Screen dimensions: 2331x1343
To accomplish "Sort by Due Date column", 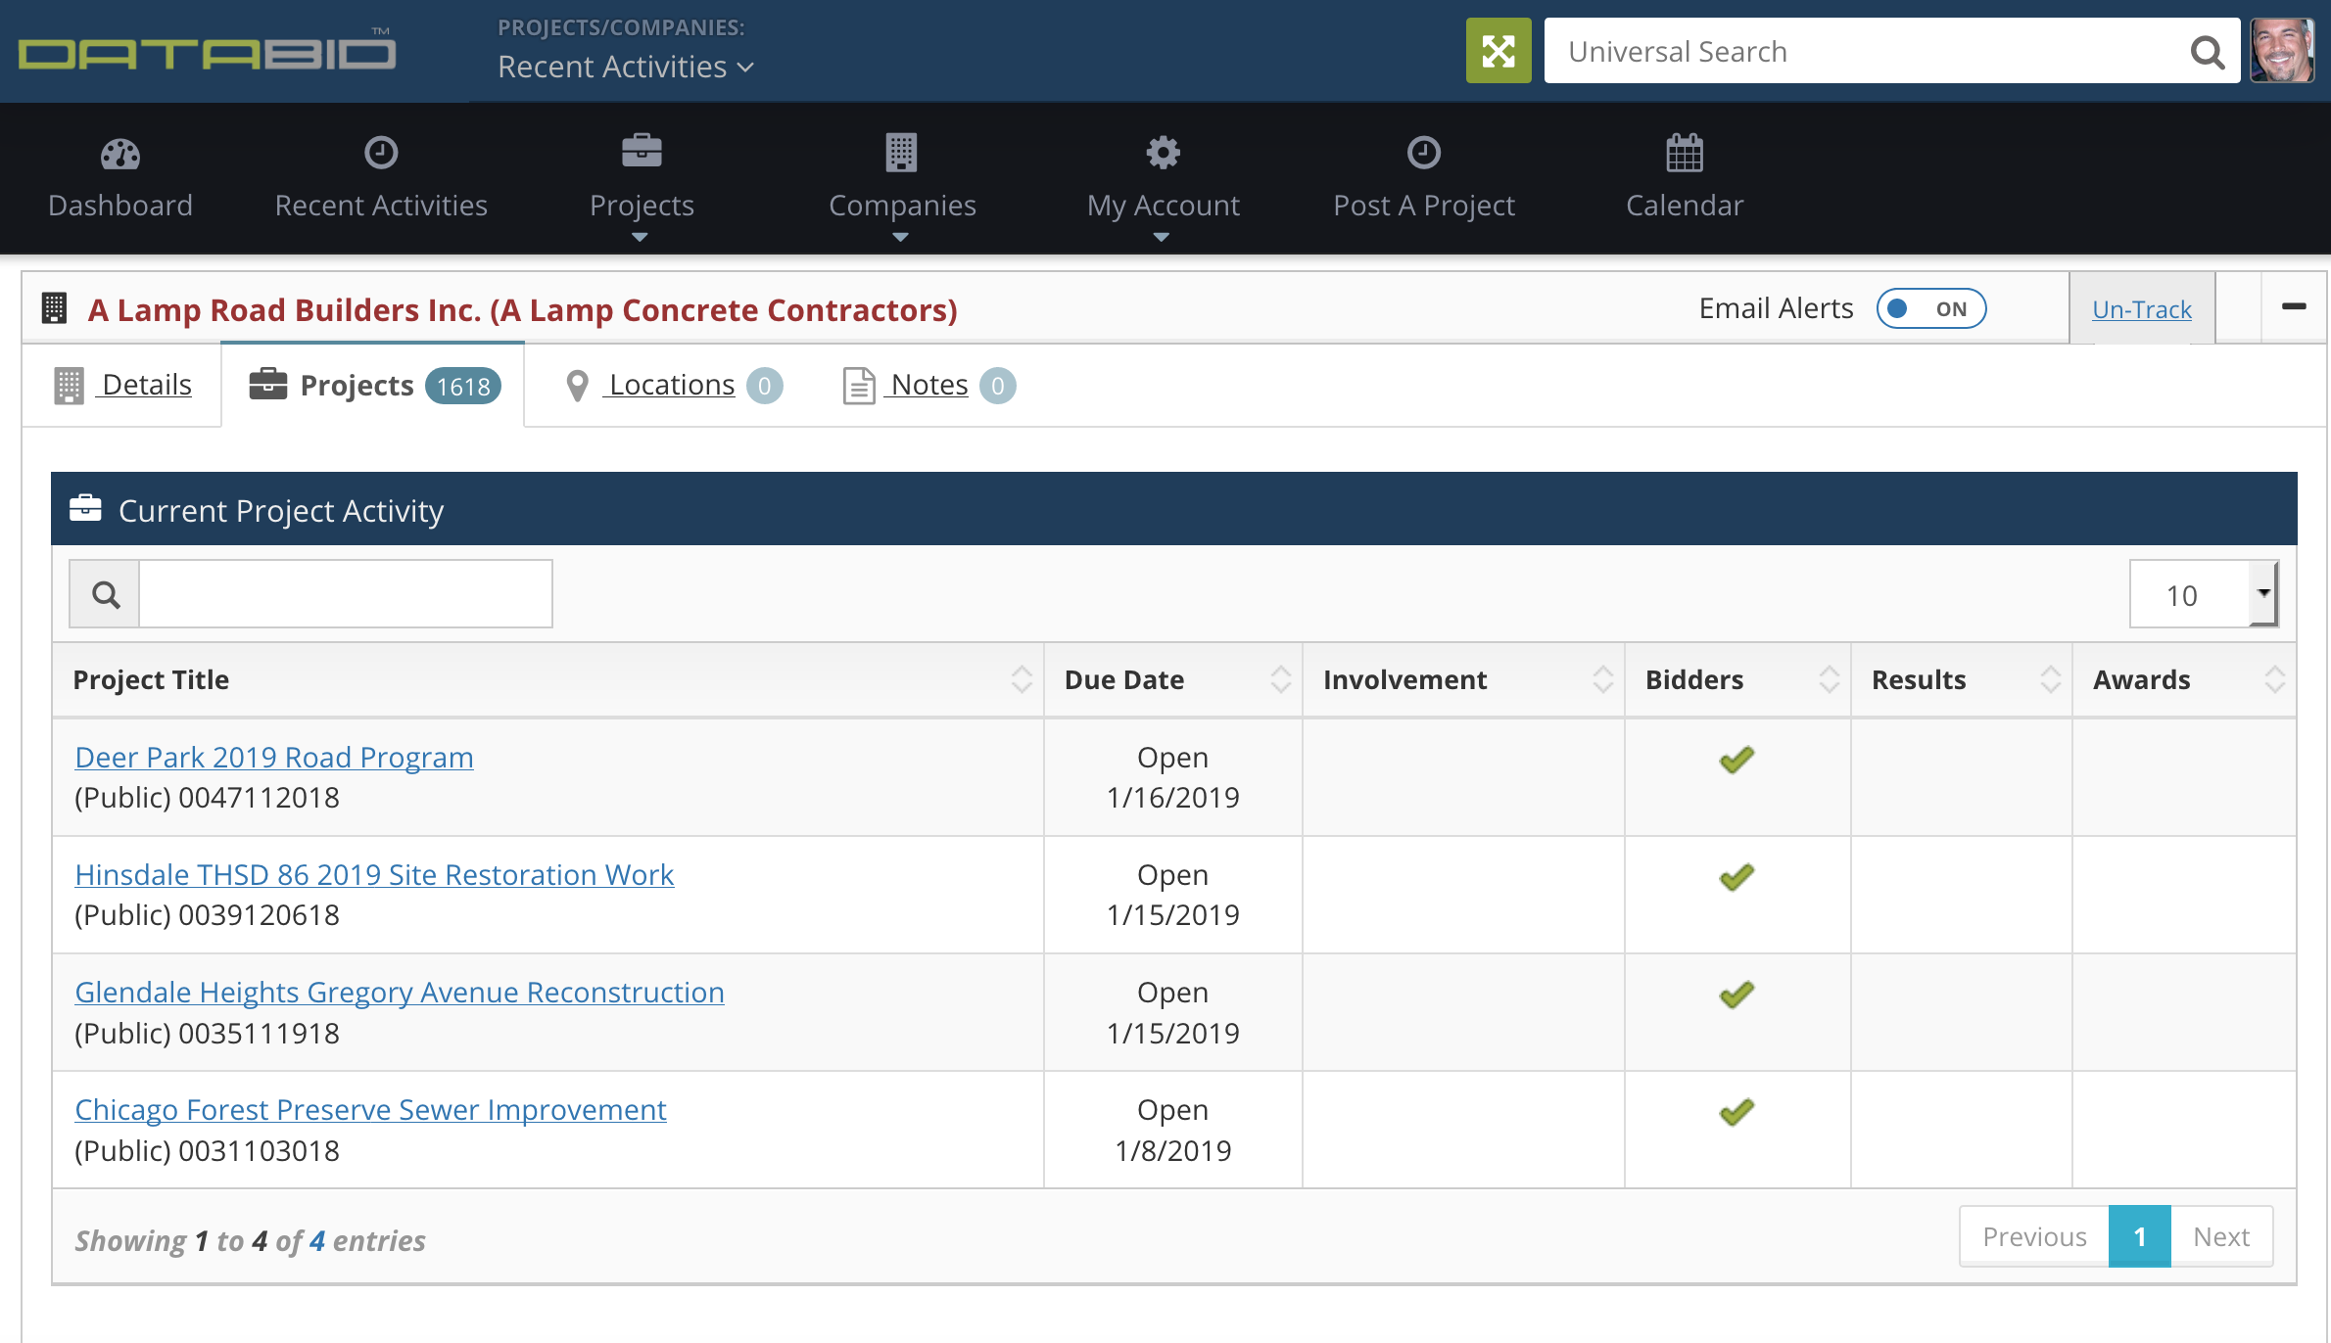I will 1173,679.
